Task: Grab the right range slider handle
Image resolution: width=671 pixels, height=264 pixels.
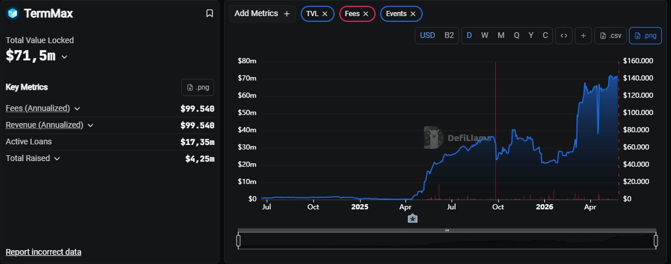Action: pyautogui.click(x=655, y=241)
